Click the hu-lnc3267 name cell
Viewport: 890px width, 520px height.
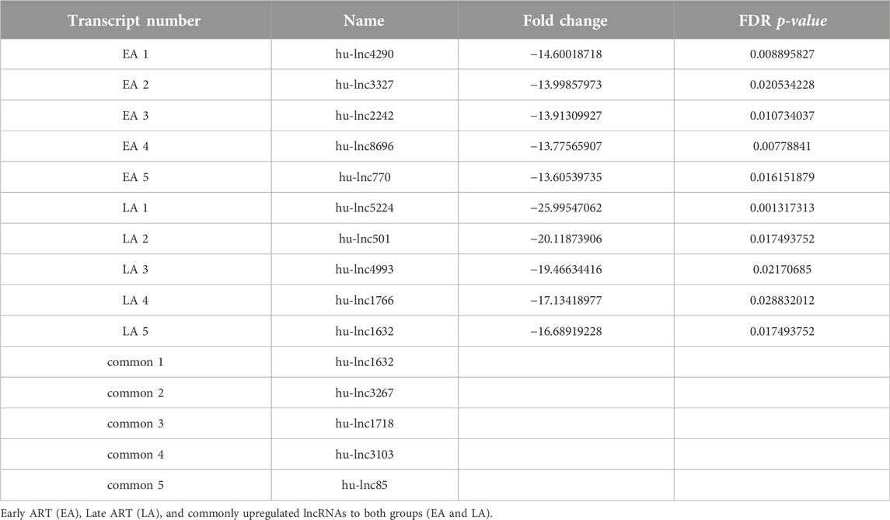365,393
